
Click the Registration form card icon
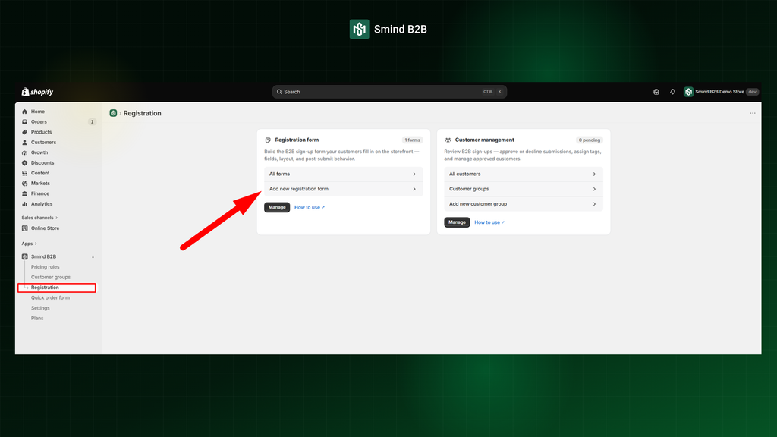coord(268,140)
